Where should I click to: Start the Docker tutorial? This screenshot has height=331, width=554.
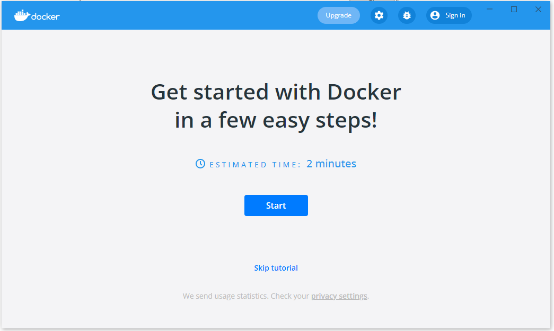pos(276,205)
